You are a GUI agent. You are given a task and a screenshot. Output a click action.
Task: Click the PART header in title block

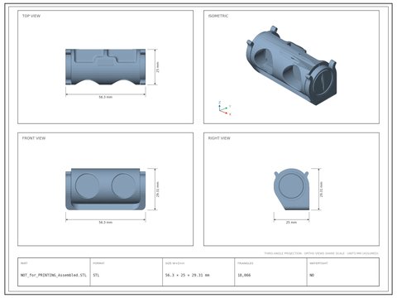click(24, 263)
